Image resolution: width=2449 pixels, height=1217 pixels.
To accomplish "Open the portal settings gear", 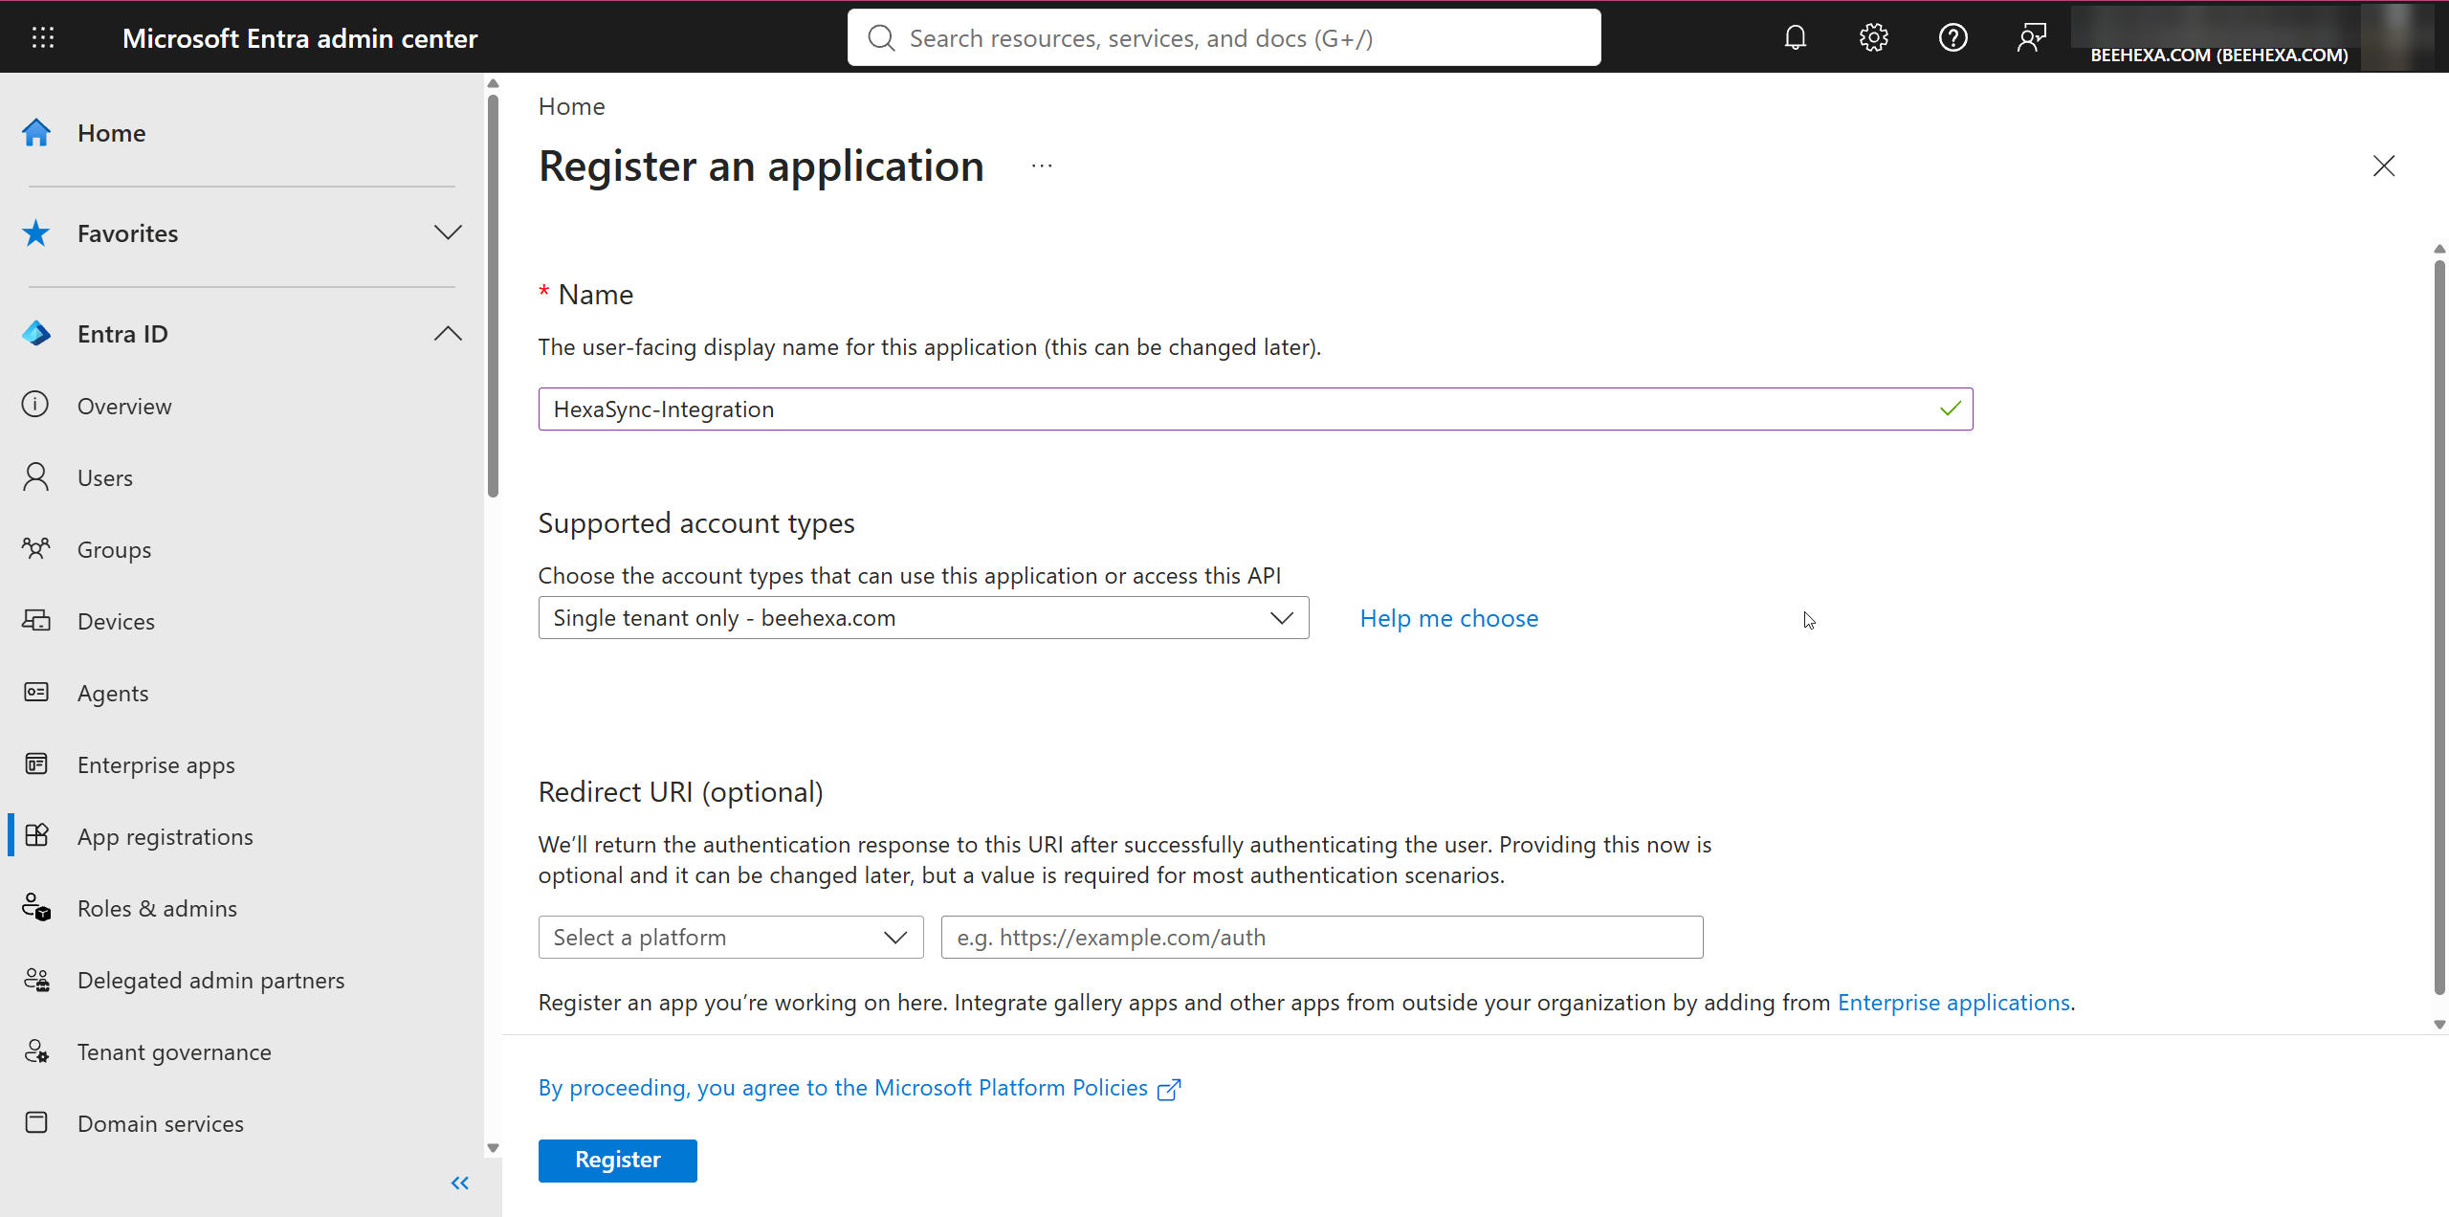I will [1873, 37].
